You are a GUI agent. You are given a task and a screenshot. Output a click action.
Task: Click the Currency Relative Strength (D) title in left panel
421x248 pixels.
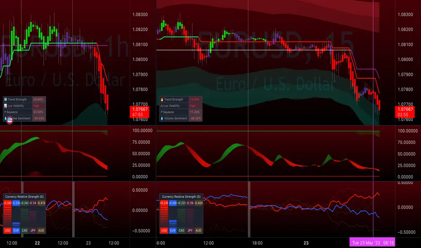click(24, 197)
